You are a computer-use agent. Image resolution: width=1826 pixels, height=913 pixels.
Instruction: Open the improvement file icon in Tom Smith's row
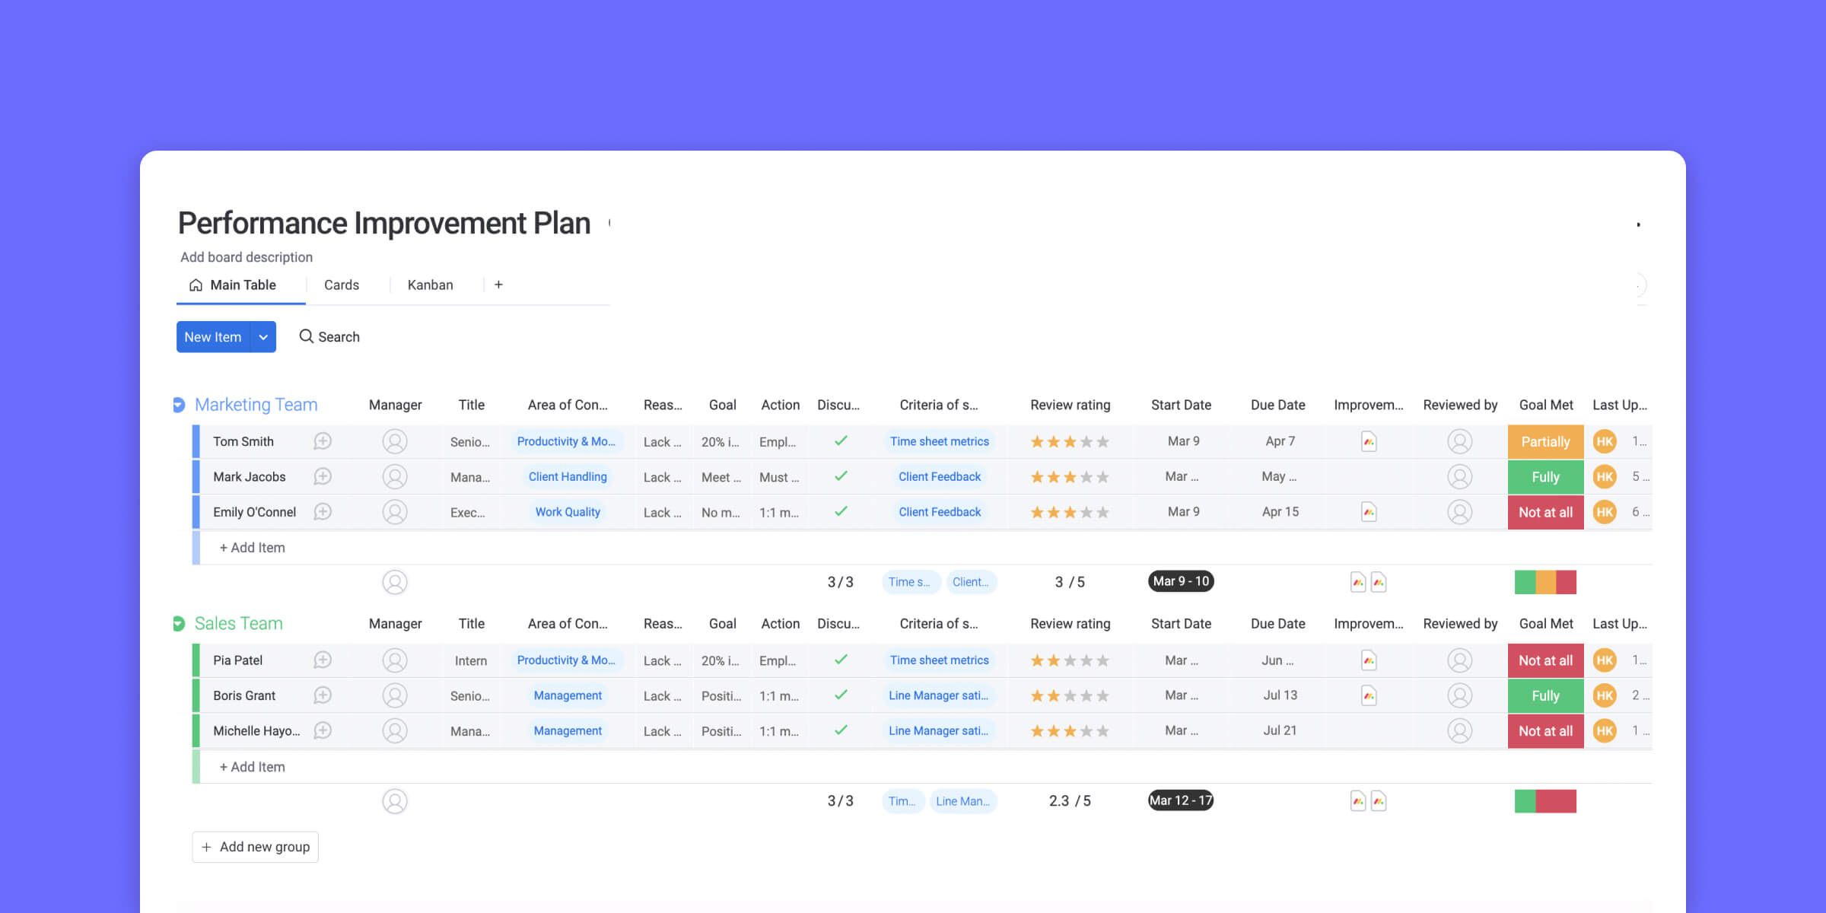coord(1369,441)
